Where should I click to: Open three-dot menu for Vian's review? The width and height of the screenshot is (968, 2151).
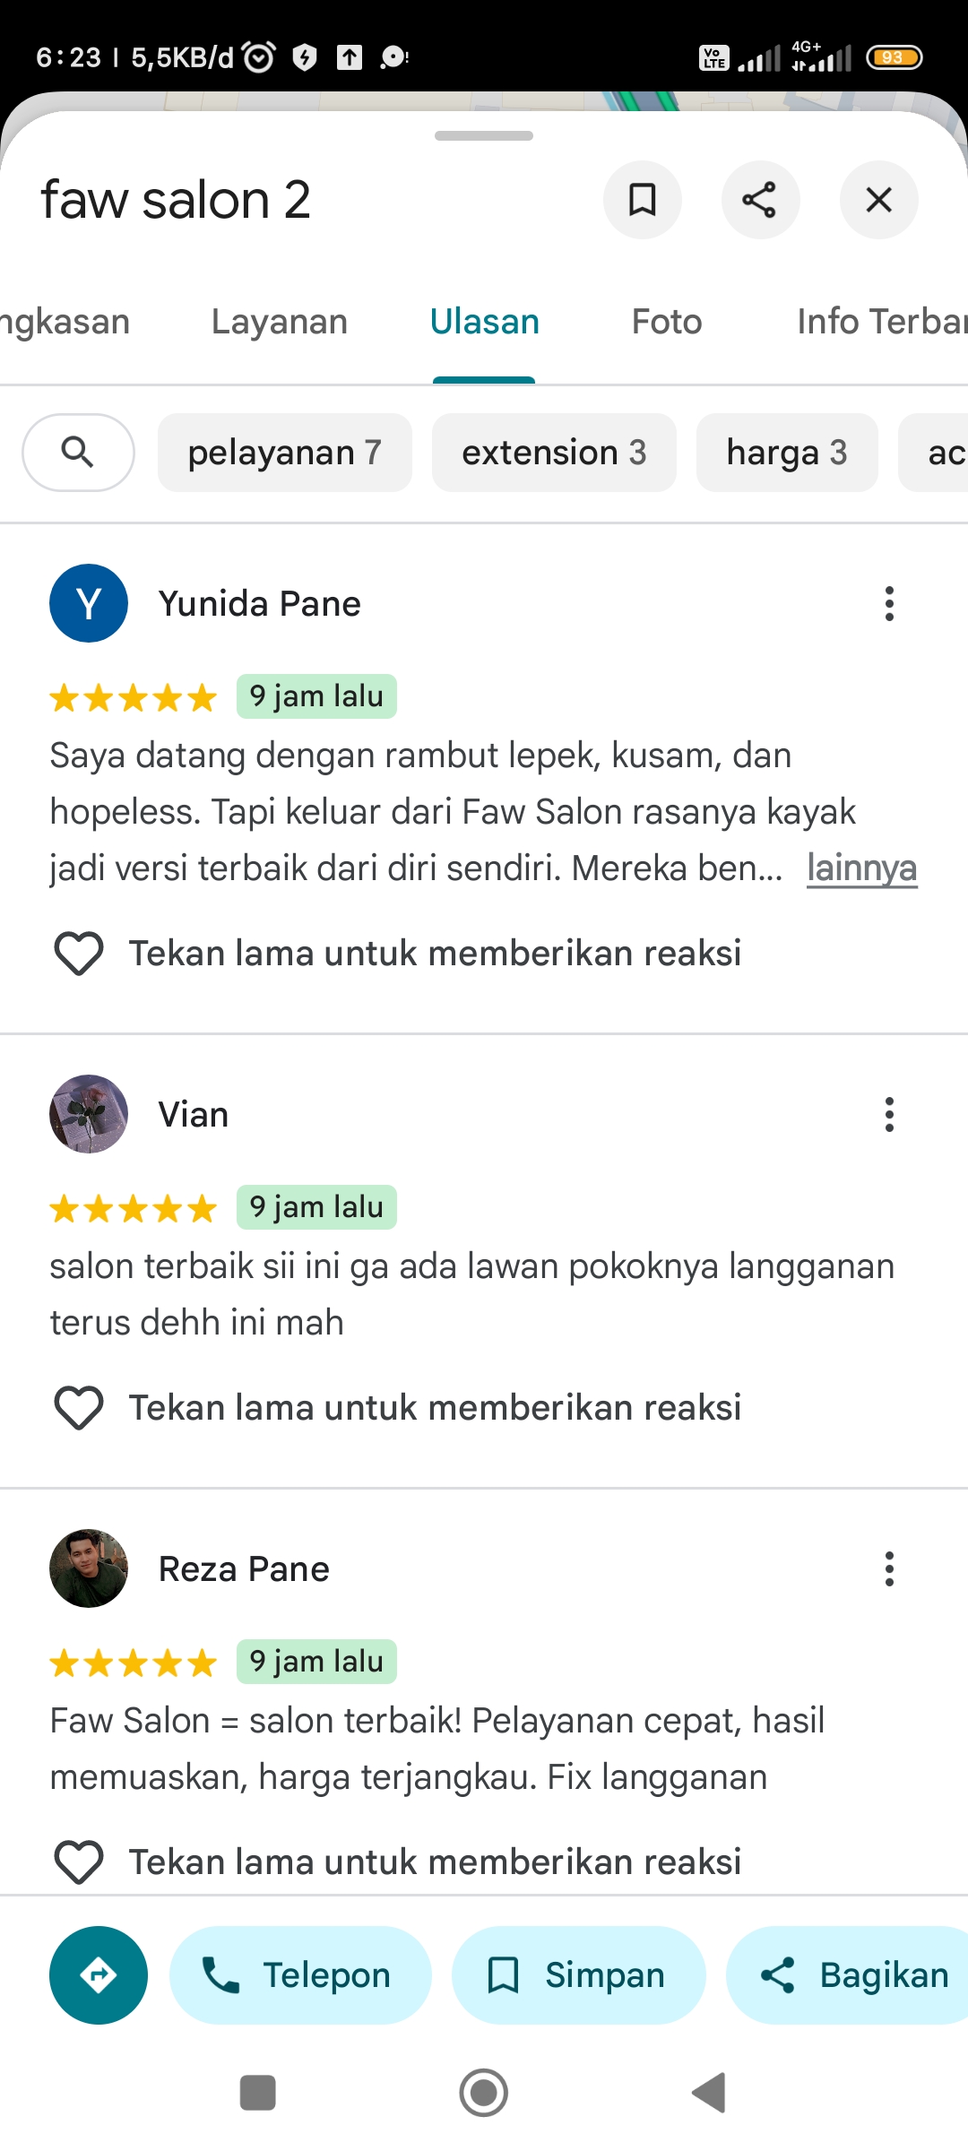(x=889, y=1115)
